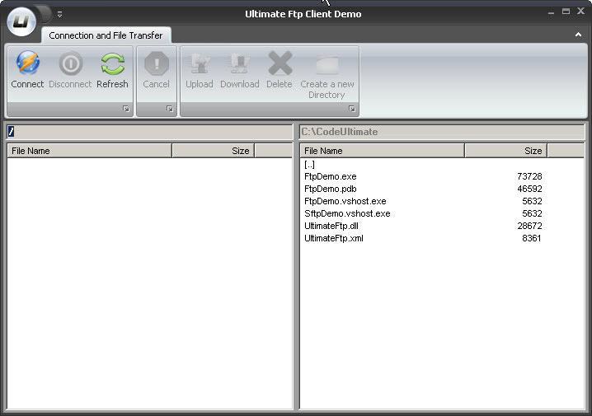
Task: Click the Cancel stop icon
Action: (156, 64)
